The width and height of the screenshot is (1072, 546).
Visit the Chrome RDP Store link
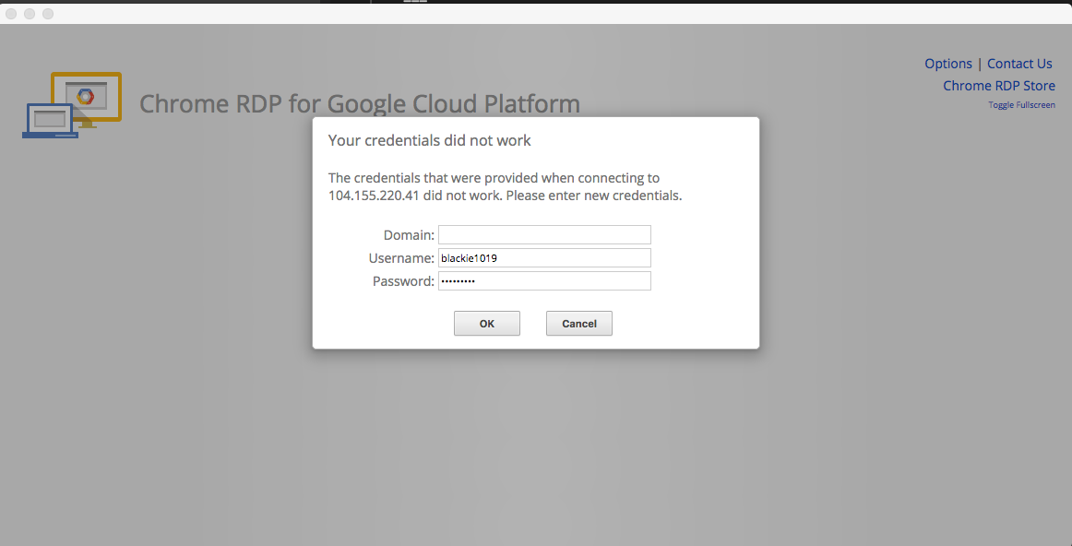[x=998, y=86]
